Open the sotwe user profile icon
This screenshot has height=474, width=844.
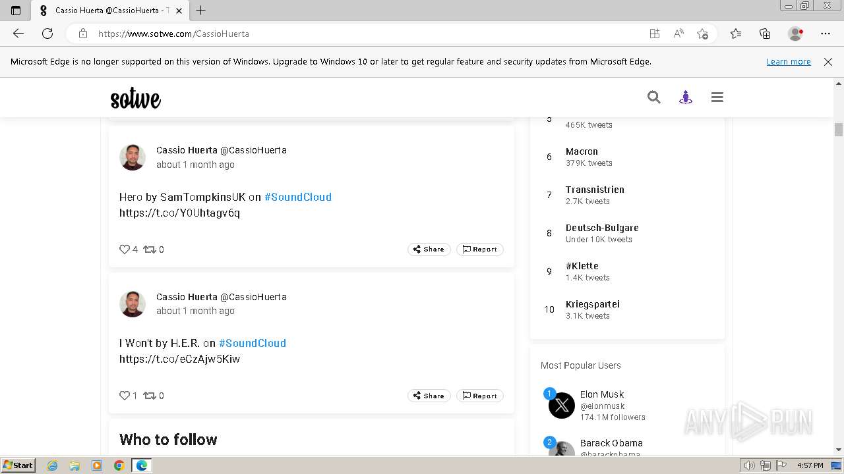[686, 97]
